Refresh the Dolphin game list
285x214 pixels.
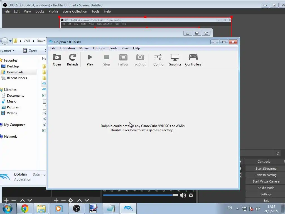tap(72, 60)
